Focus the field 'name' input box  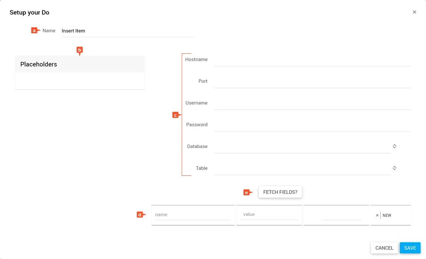193,215
